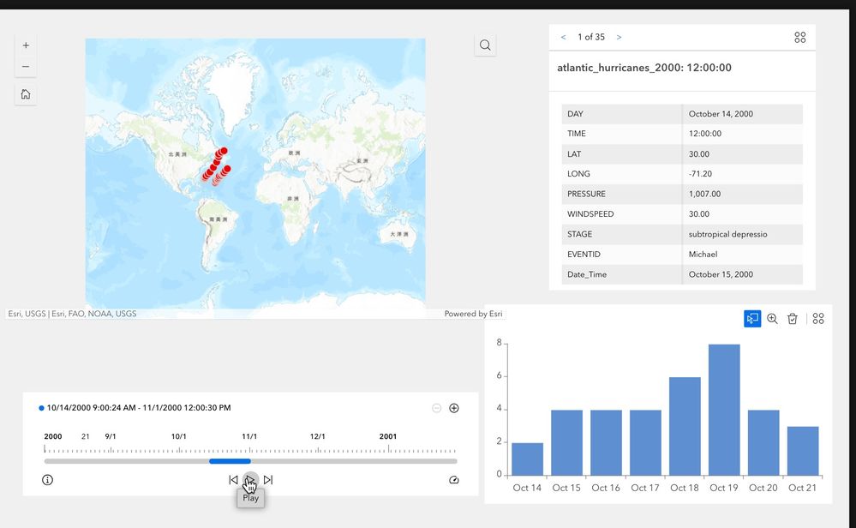Image resolution: width=856 pixels, height=528 pixels.
Task: Select the tallest Oct 19 bar
Action: [724, 410]
